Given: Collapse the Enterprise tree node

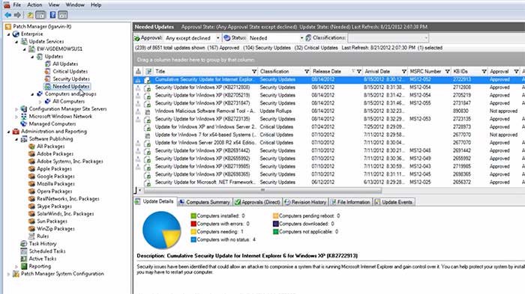Looking at the screenshot, I should [9, 34].
